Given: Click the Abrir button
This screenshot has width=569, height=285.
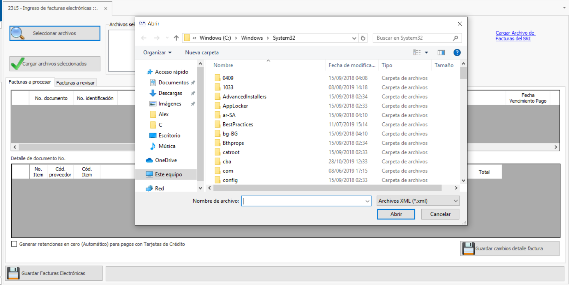Looking at the screenshot, I should pyautogui.click(x=396, y=214).
